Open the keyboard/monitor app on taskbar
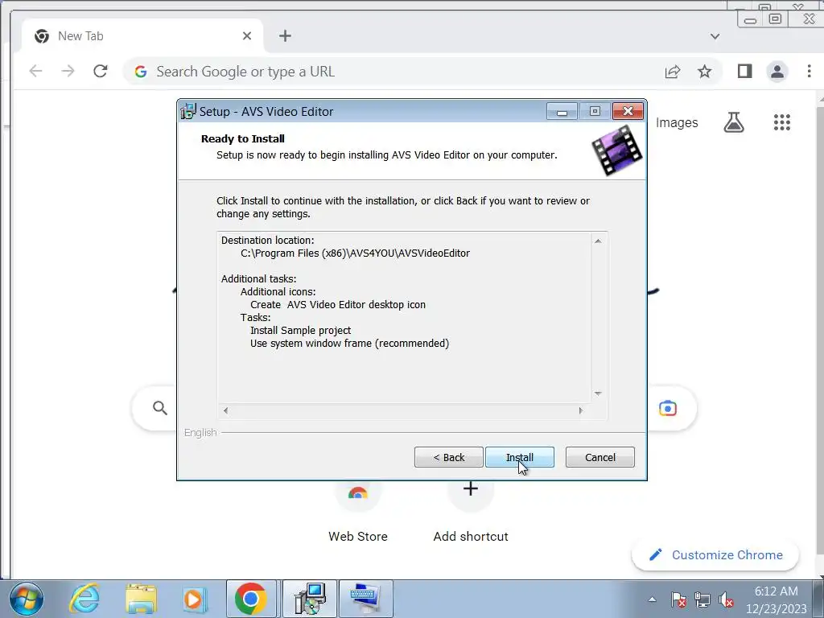Viewport: 824px width, 618px height. click(366, 599)
